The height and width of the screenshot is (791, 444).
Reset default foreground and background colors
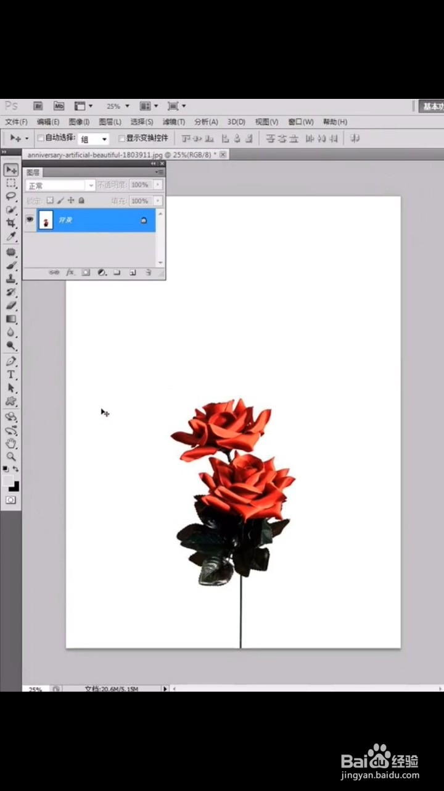tap(6, 470)
